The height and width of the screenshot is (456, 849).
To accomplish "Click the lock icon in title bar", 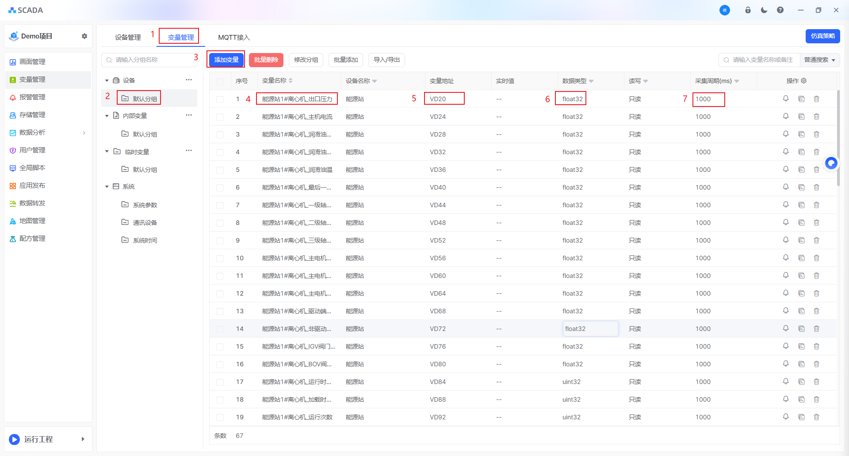I will click(x=748, y=10).
